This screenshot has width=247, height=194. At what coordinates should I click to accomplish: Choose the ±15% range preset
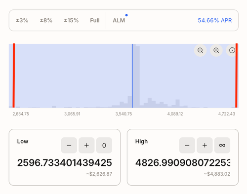click(71, 20)
